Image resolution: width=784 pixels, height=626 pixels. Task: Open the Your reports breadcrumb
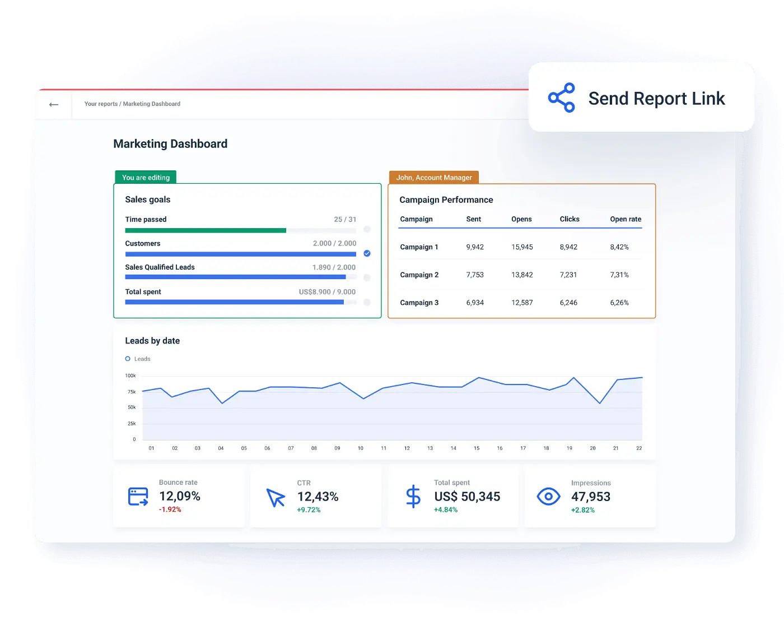[101, 104]
